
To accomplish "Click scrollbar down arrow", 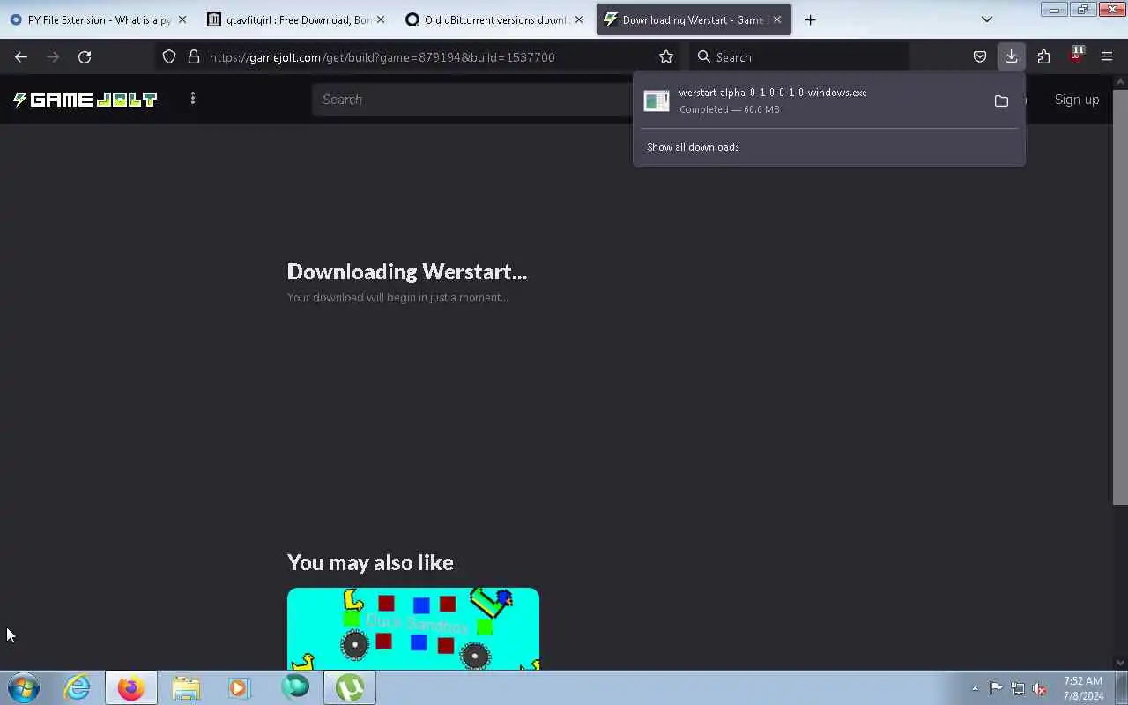I will coord(1120,663).
